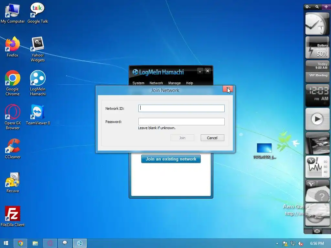Open Google Talk taskbar button
The width and height of the screenshot is (331, 248).
[x=65, y=243]
